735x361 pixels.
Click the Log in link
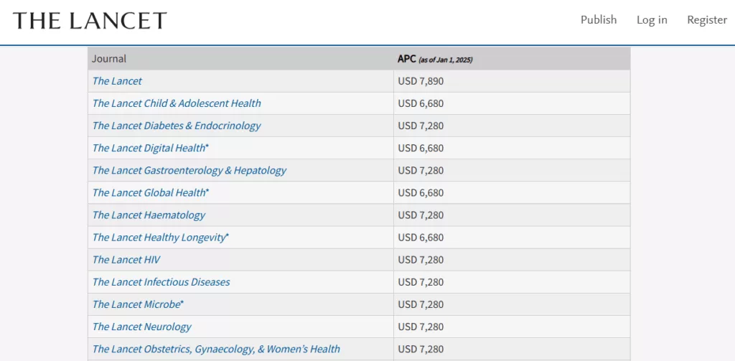pos(651,20)
